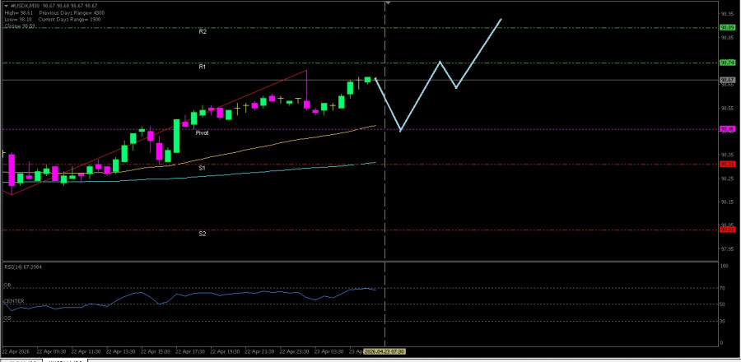Click the chart shift triangle marker at top
Image resolution: width=741 pixels, height=362 pixels.
(389, 3)
